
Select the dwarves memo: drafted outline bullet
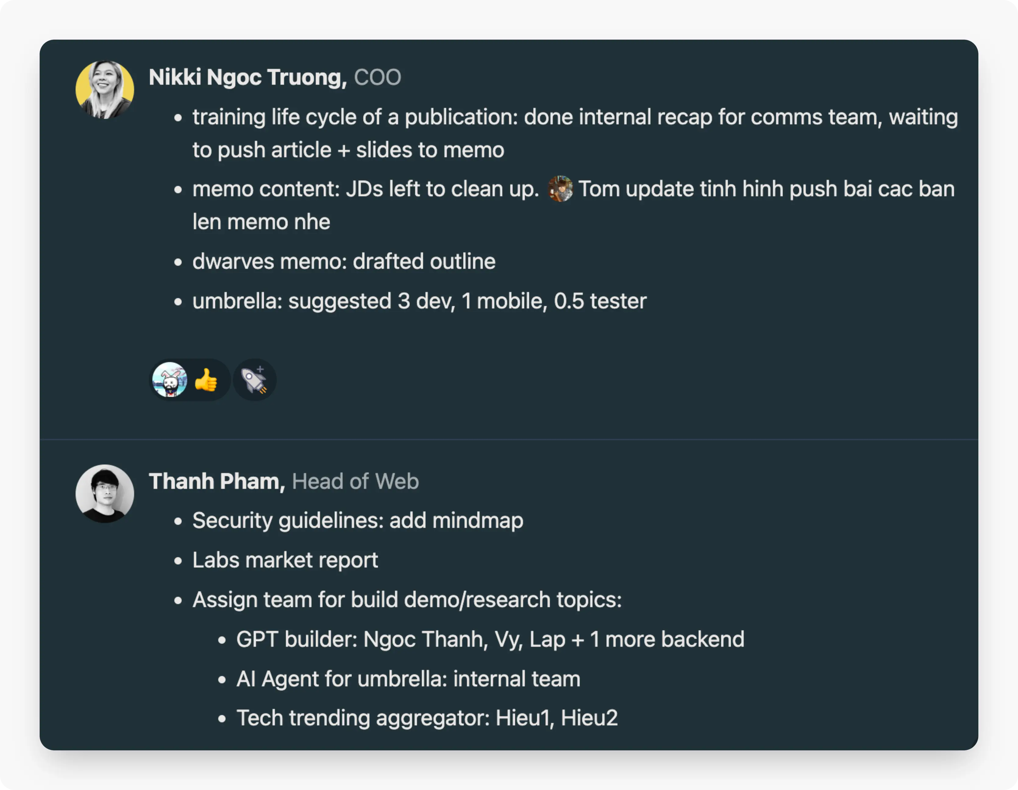pyautogui.click(x=344, y=262)
